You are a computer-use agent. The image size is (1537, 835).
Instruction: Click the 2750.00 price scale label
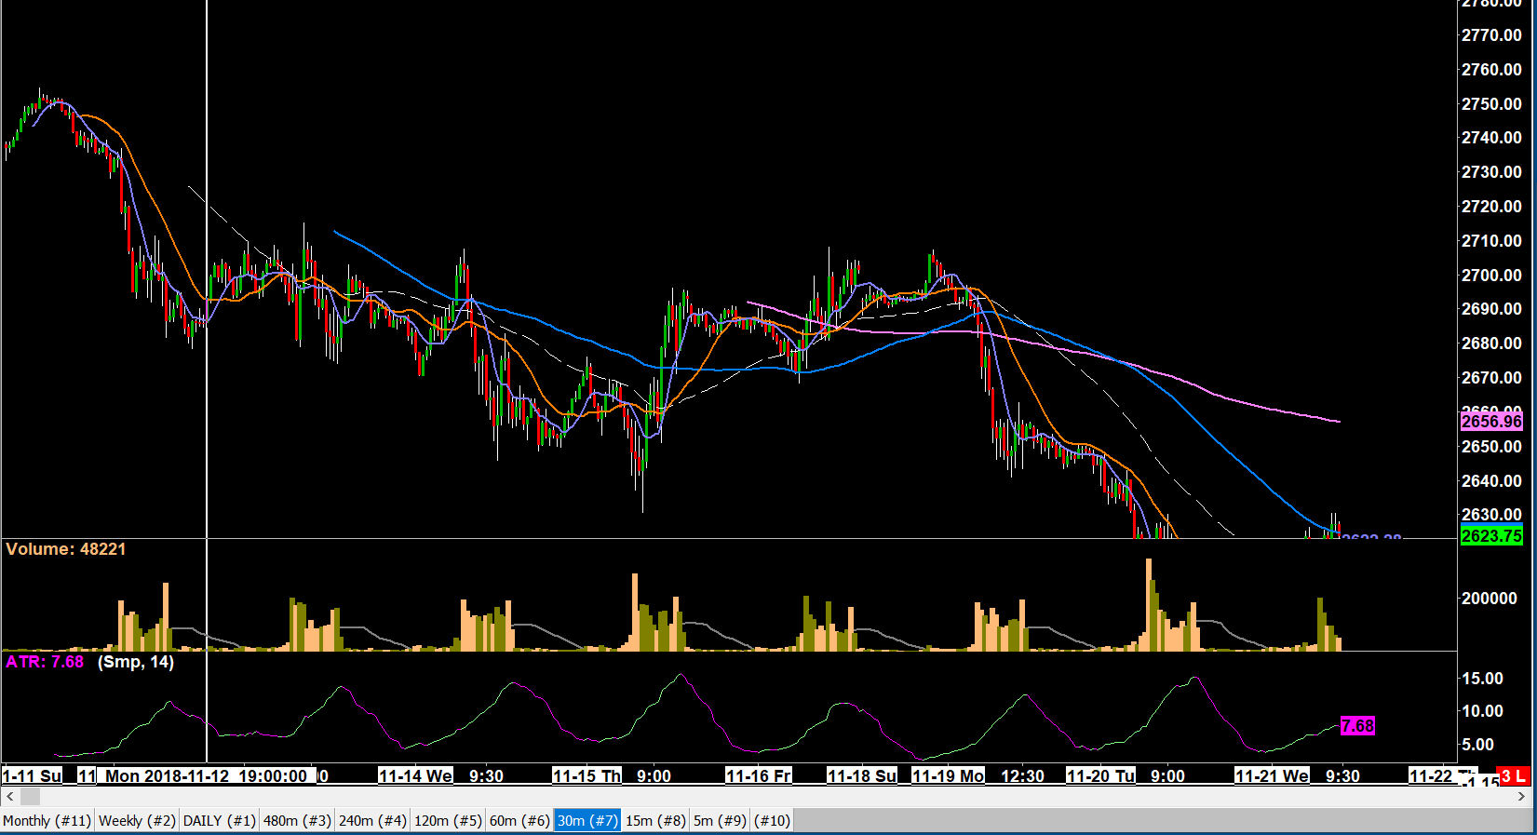[1491, 103]
